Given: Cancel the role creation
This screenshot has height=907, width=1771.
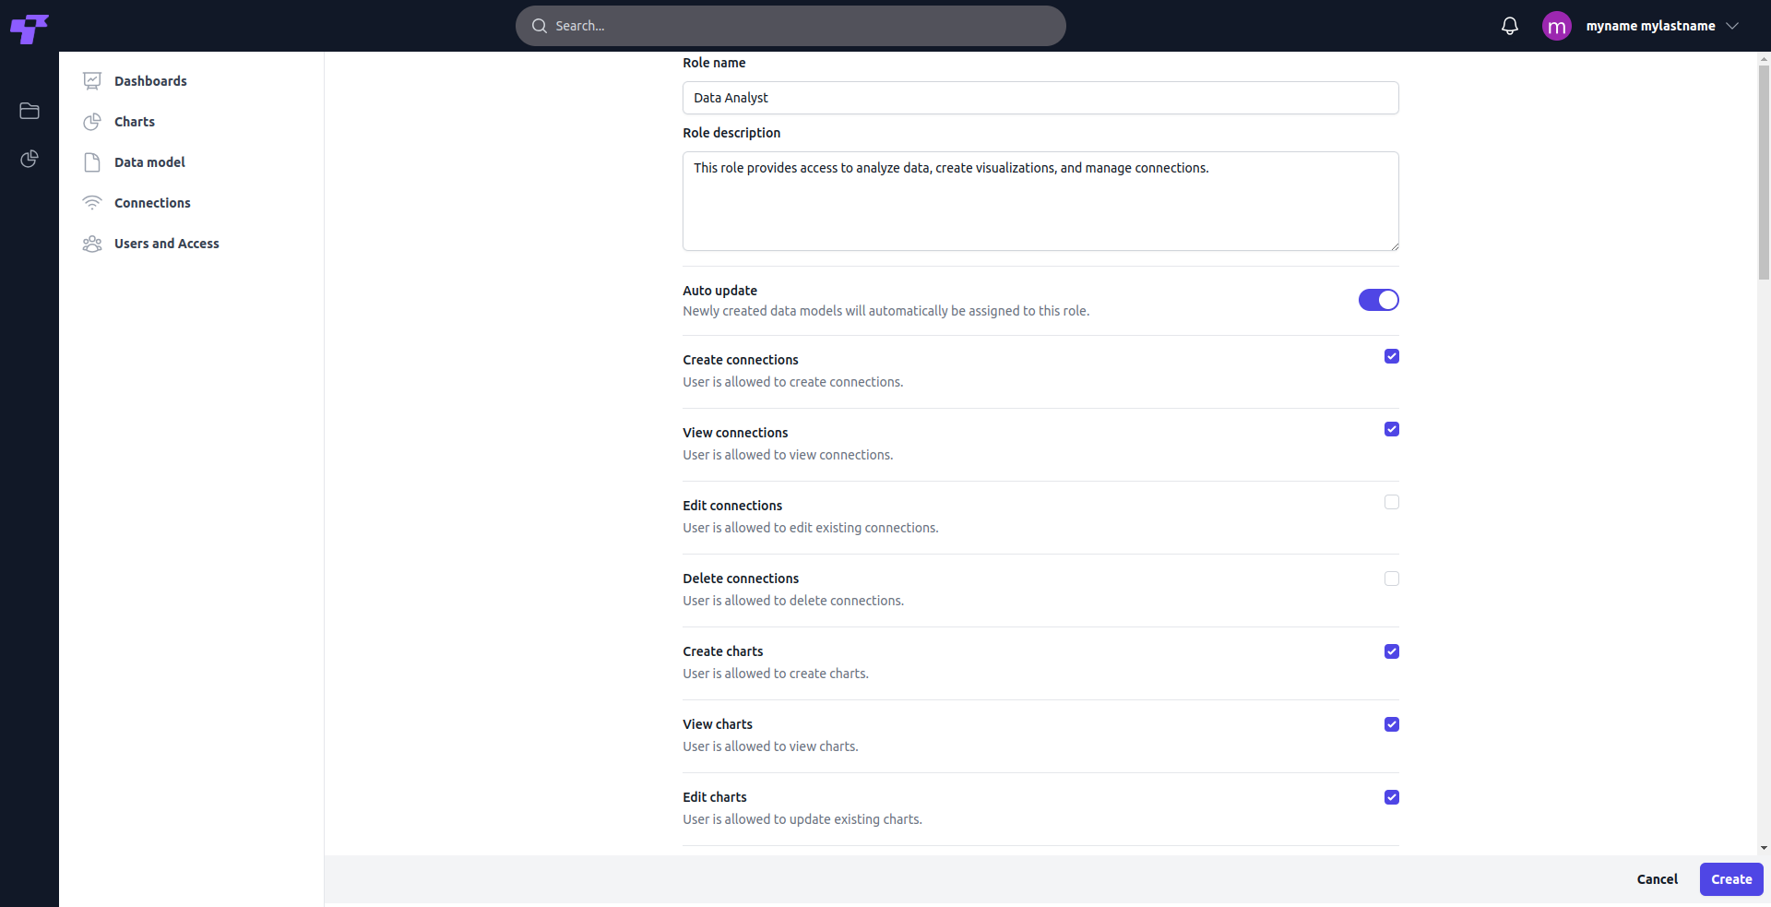Looking at the screenshot, I should tap(1657, 879).
